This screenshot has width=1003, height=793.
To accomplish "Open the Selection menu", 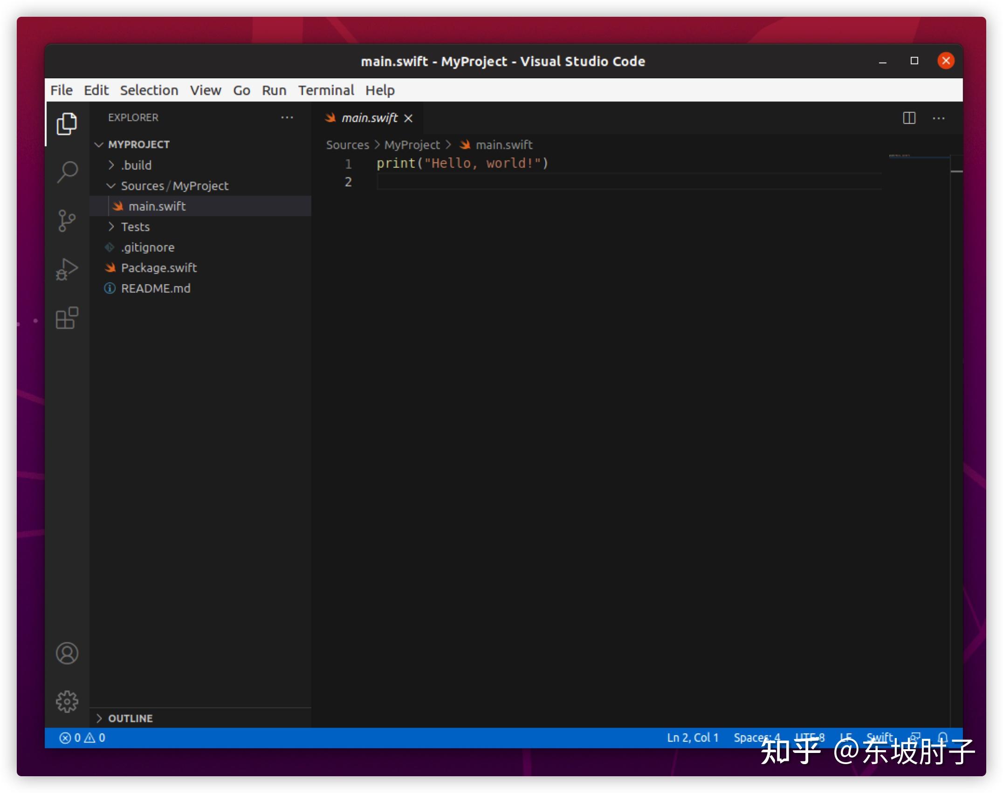I will coord(149,90).
